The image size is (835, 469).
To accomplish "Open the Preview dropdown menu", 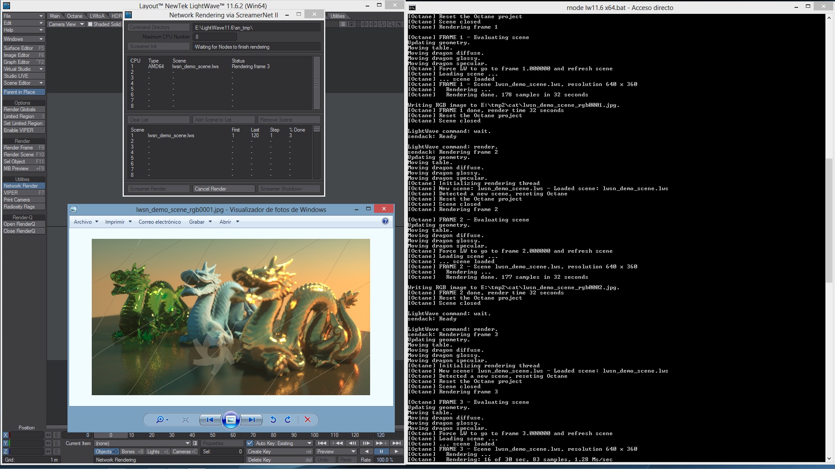I will click(353, 452).
